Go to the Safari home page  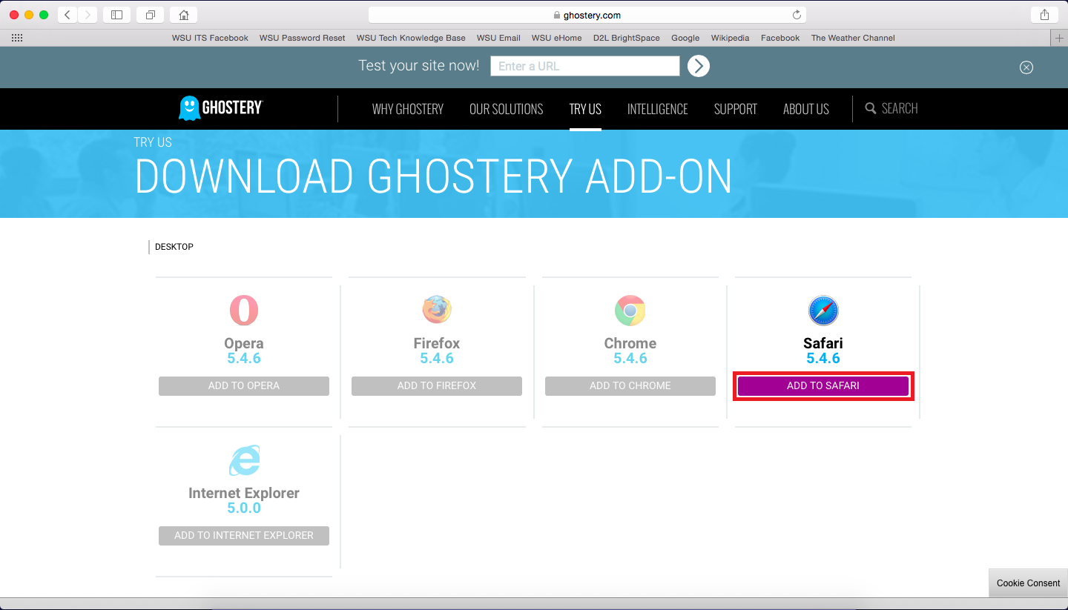coord(183,15)
